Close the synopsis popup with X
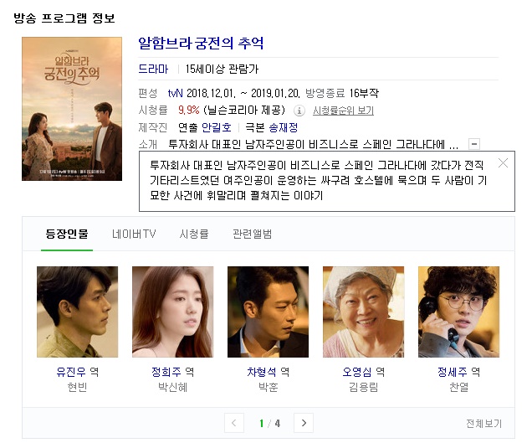 click(503, 163)
